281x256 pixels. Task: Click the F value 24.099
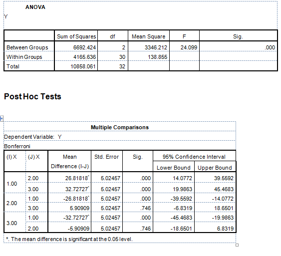pyautogui.click(x=189, y=47)
